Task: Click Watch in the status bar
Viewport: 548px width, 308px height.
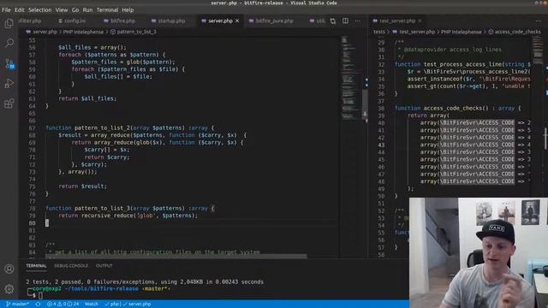Action: [x=92, y=305]
